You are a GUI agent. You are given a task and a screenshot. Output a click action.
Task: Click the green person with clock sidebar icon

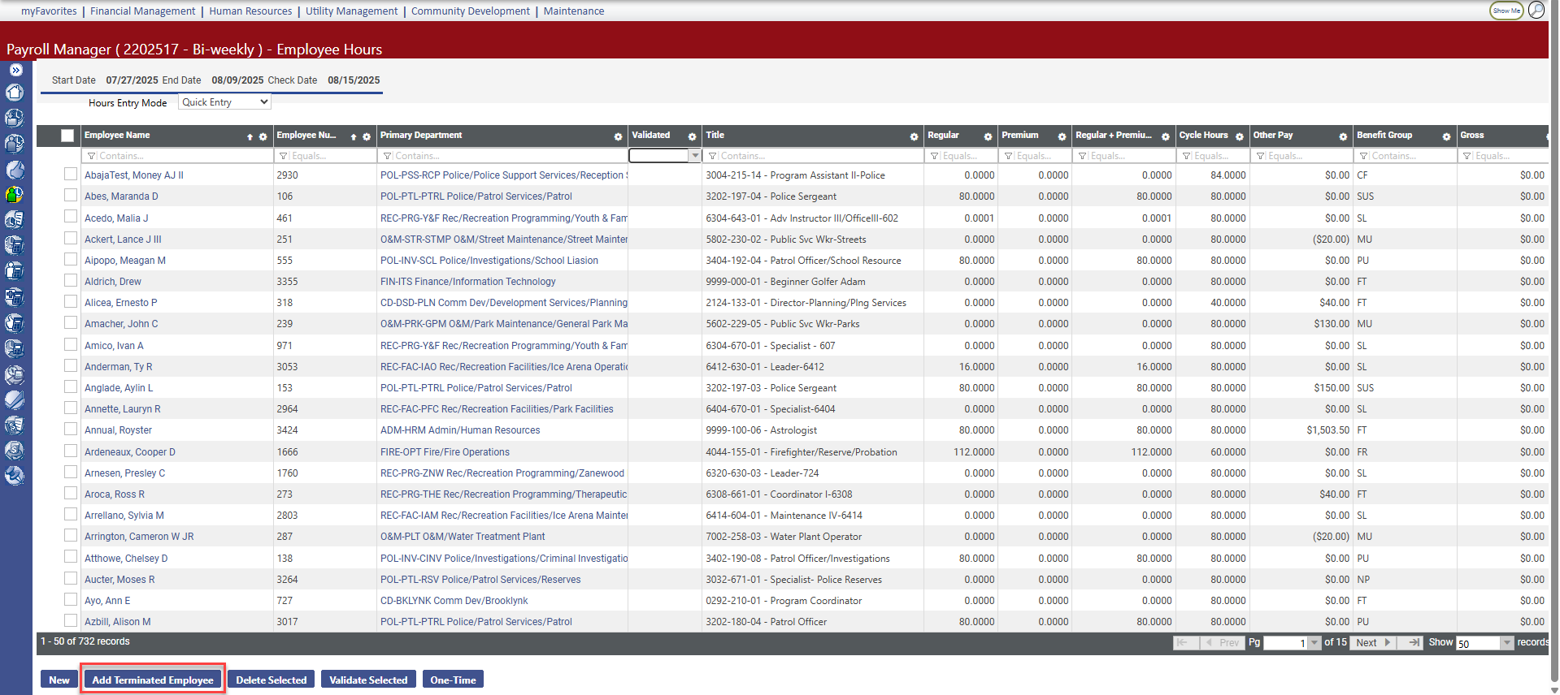[15, 195]
